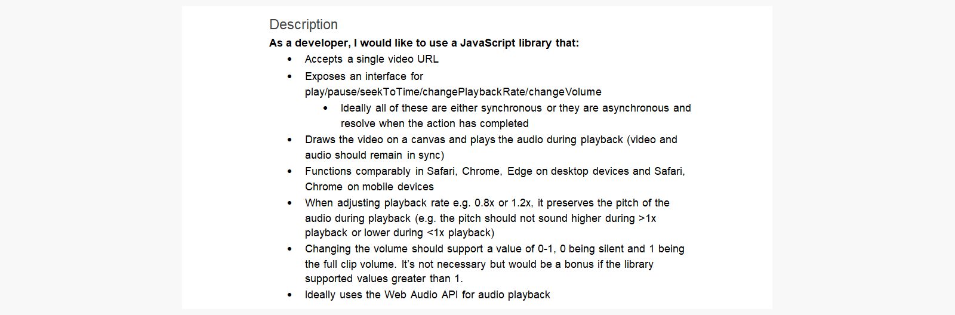Click the When adjusting playback rate line

[x=487, y=203]
